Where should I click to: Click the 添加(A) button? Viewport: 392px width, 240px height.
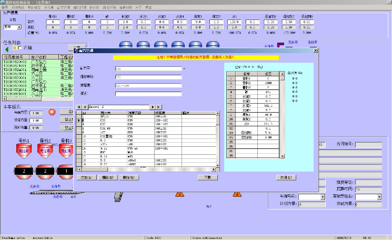(x=86, y=177)
